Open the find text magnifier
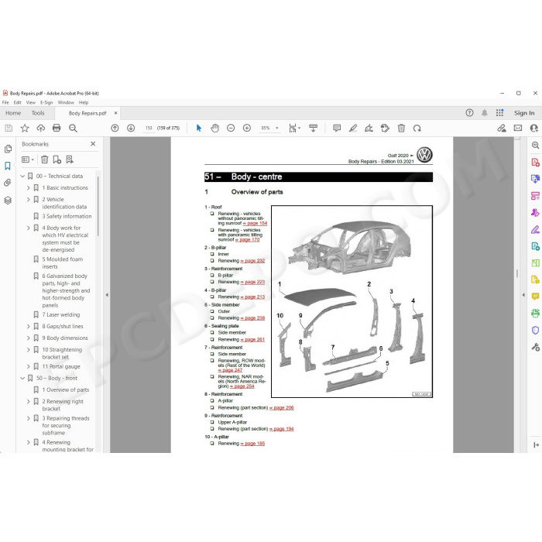Screen dimensions: 542x542 73,129
